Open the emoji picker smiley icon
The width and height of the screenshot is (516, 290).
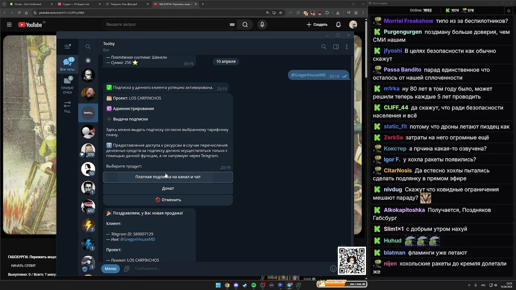tap(333, 269)
